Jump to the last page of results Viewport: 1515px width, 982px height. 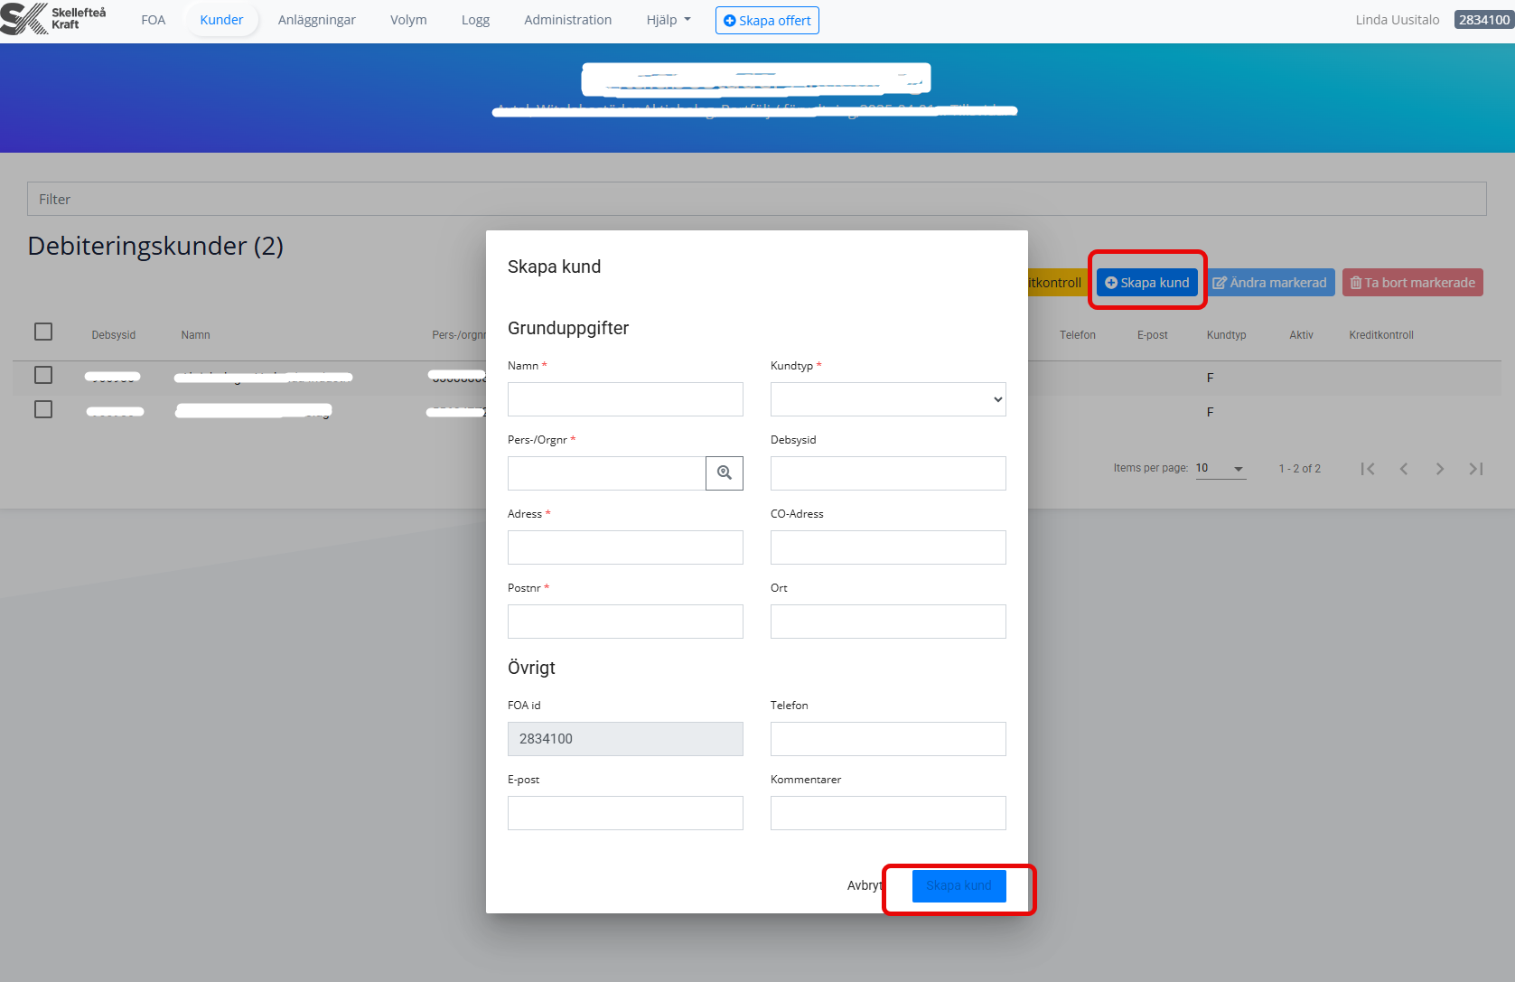[1476, 469]
